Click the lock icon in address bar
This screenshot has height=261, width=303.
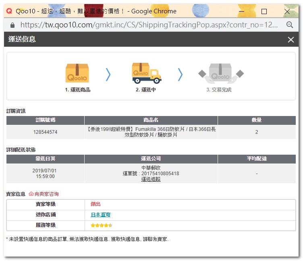tap(12, 25)
